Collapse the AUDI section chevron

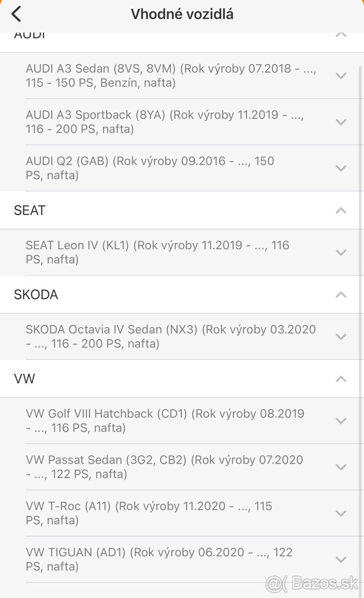(x=341, y=36)
